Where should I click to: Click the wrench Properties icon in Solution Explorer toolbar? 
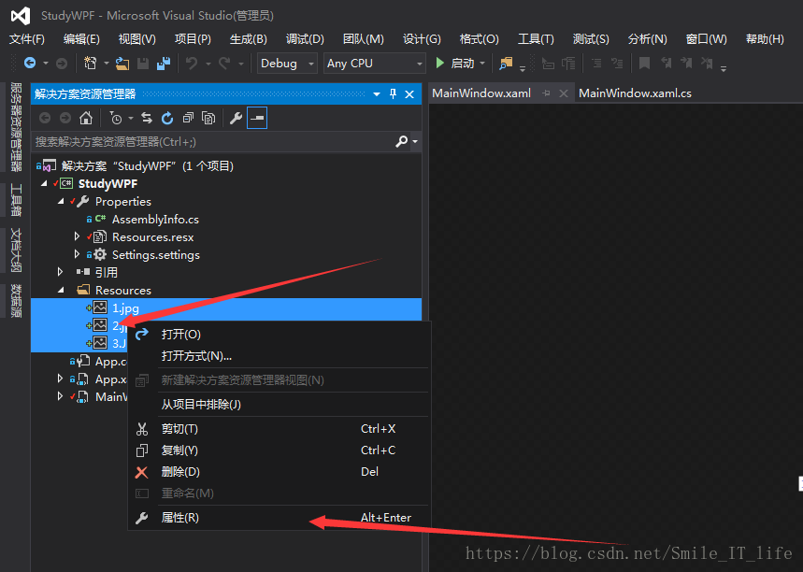click(236, 119)
